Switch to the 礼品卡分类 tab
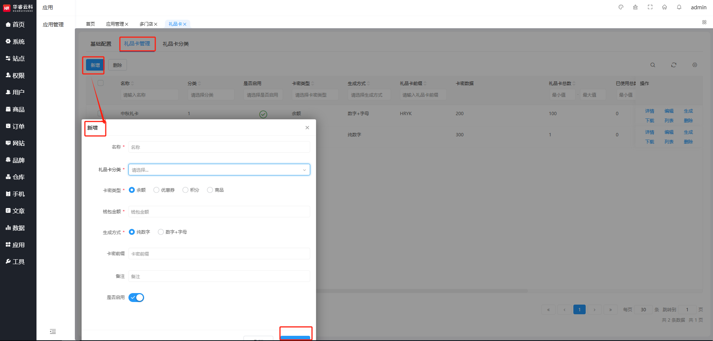The height and width of the screenshot is (341, 713). click(x=176, y=44)
